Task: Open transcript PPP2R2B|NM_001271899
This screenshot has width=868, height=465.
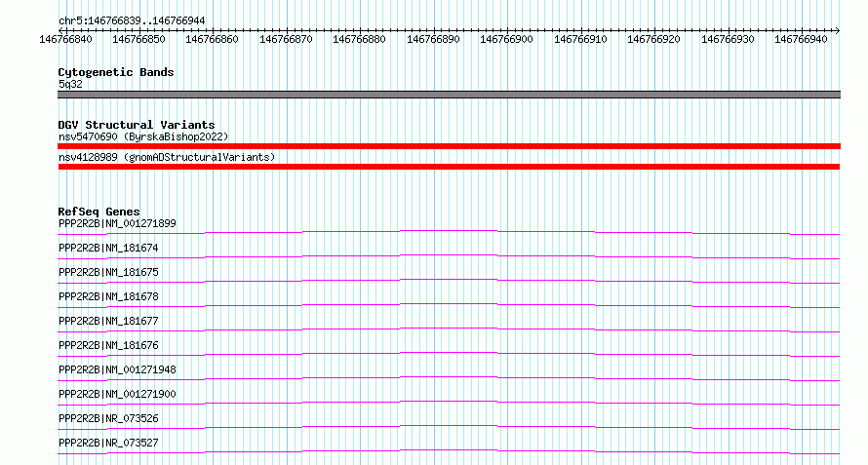Action: [x=117, y=223]
